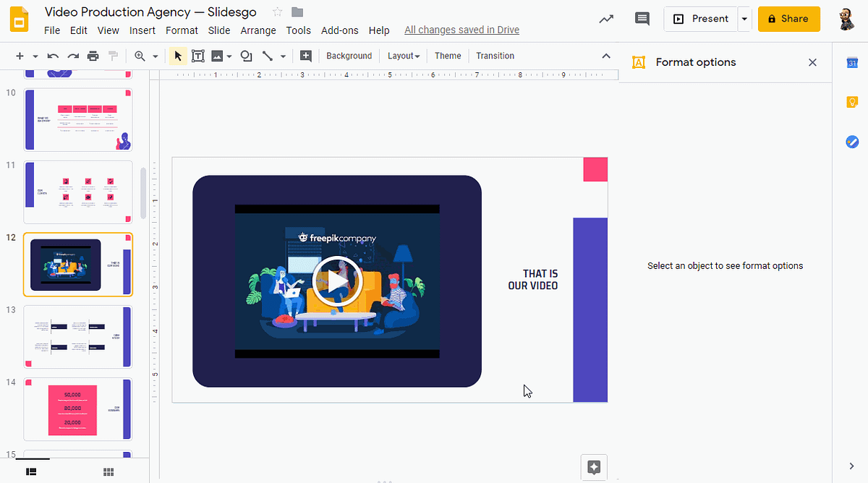Open "All changes saved in Drive" link
This screenshot has height=483, width=868.
point(461,30)
